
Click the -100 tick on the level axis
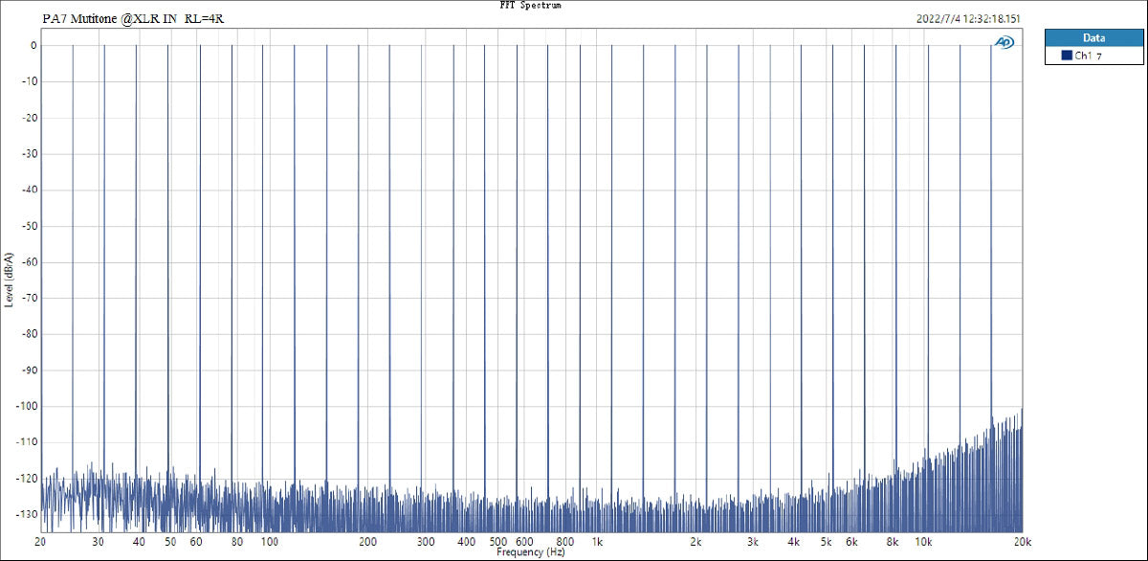[26, 406]
